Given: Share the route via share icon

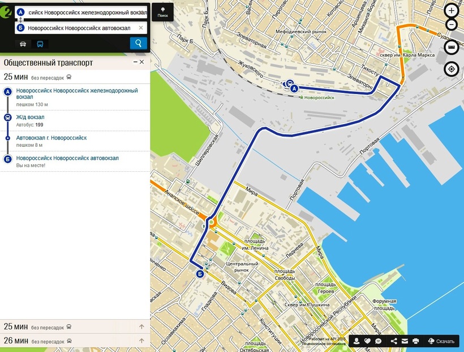Looking at the screenshot, I should pos(394,341).
